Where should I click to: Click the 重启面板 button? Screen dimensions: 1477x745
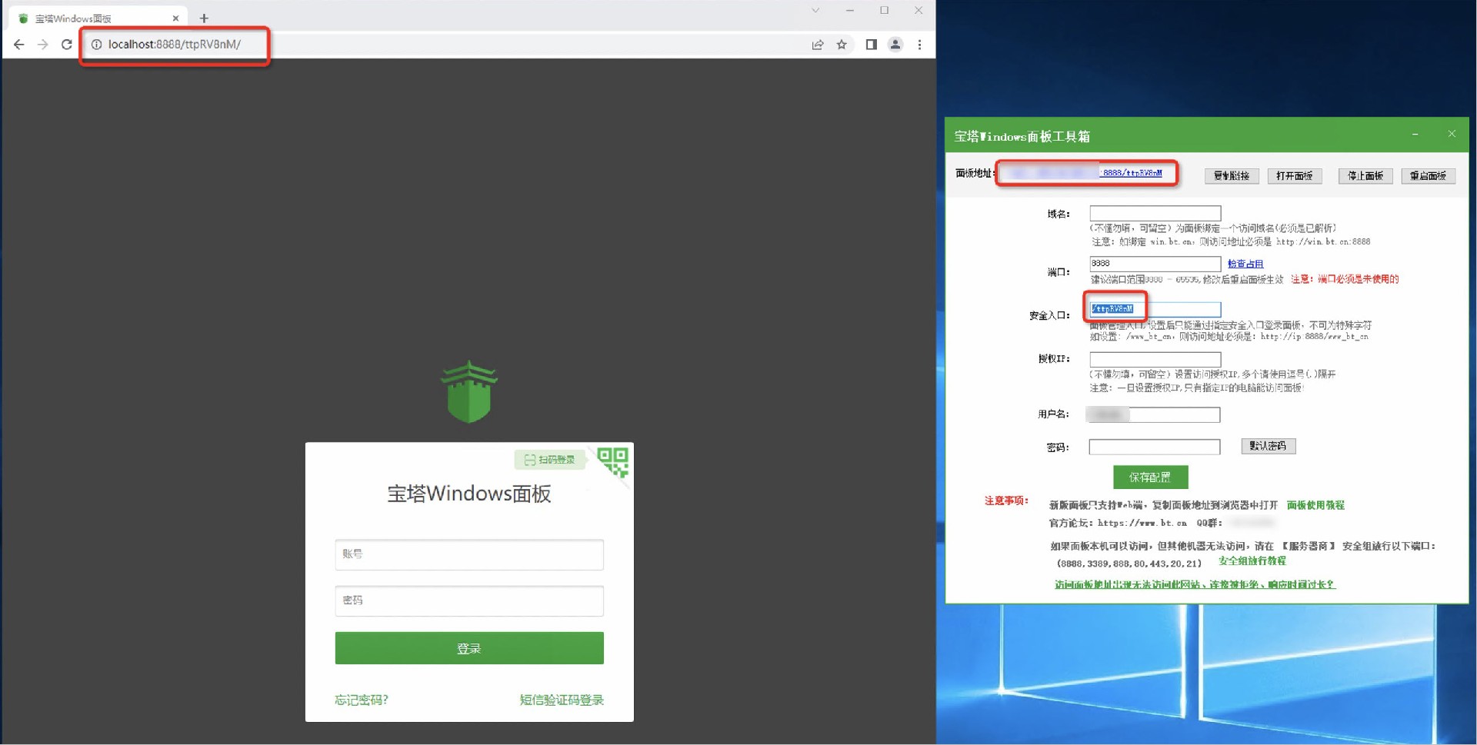[x=1428, y=176]
